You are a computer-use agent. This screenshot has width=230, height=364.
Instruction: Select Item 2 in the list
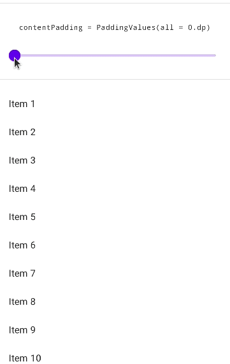coord(115,132)
